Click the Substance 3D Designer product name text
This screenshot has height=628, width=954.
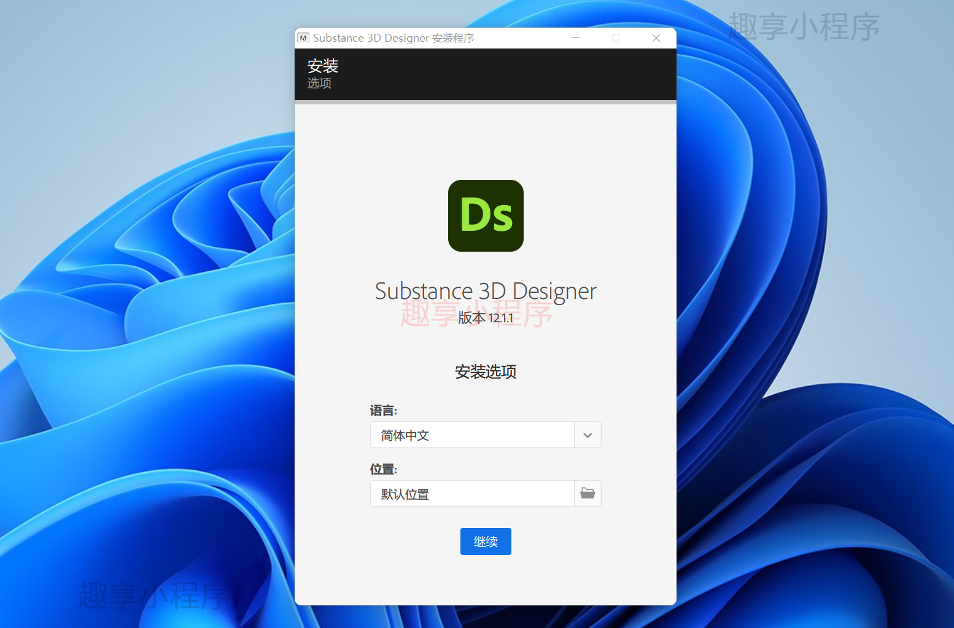[486, 291]
